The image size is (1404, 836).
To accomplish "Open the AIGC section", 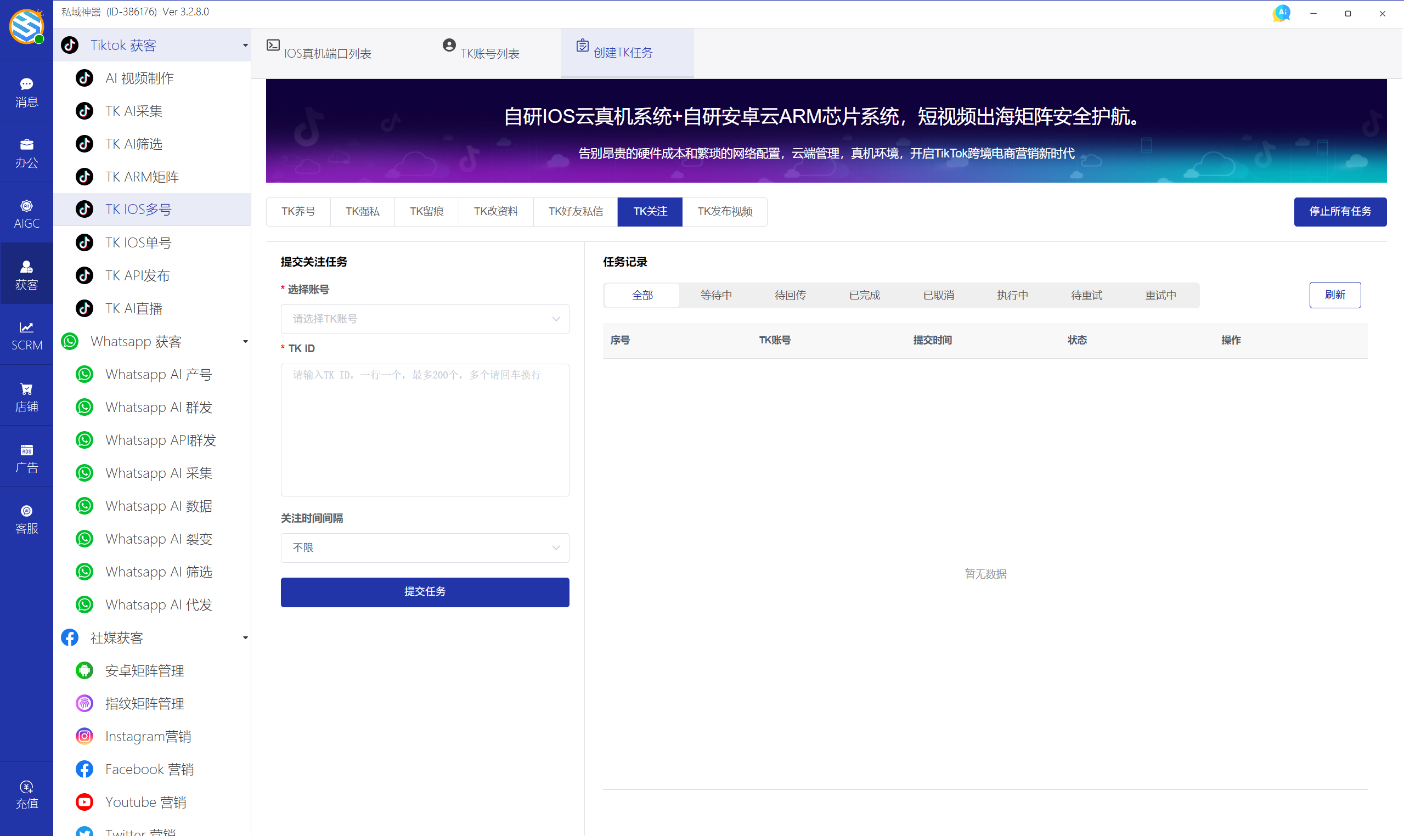I will [x=26, y=213].
